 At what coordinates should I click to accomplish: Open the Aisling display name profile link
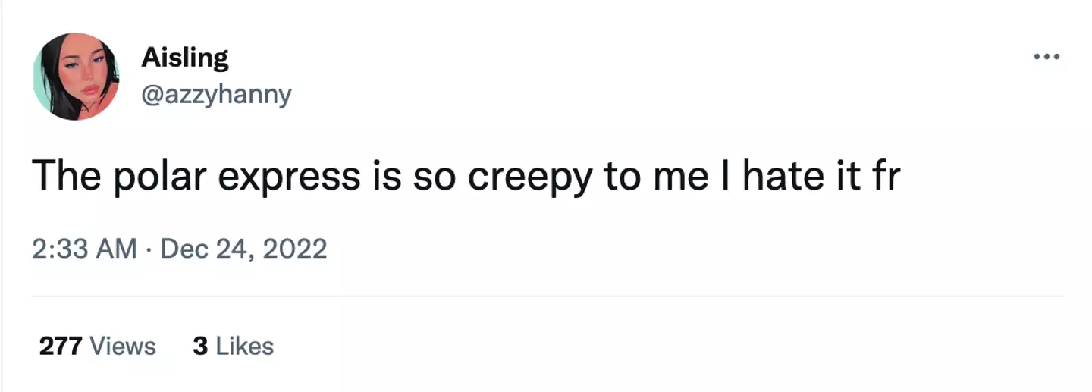[184, 58]
